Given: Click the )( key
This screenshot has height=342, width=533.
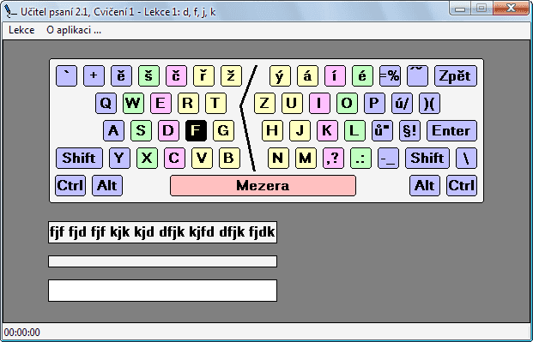Looking at the screenshot, I should pos(430,103).
